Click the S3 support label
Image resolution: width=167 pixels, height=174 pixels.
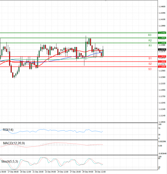[150, 69]
